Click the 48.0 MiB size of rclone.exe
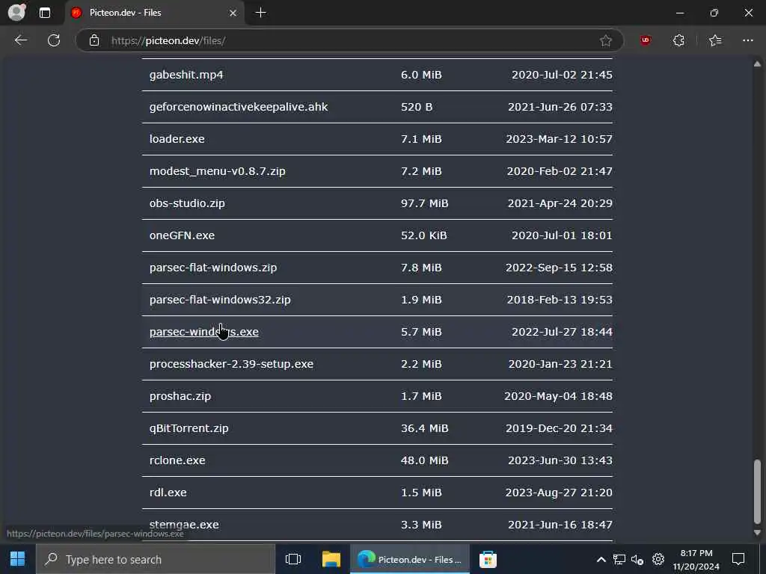This screenshot has width=766, height=574. click(x=424, y=460)
